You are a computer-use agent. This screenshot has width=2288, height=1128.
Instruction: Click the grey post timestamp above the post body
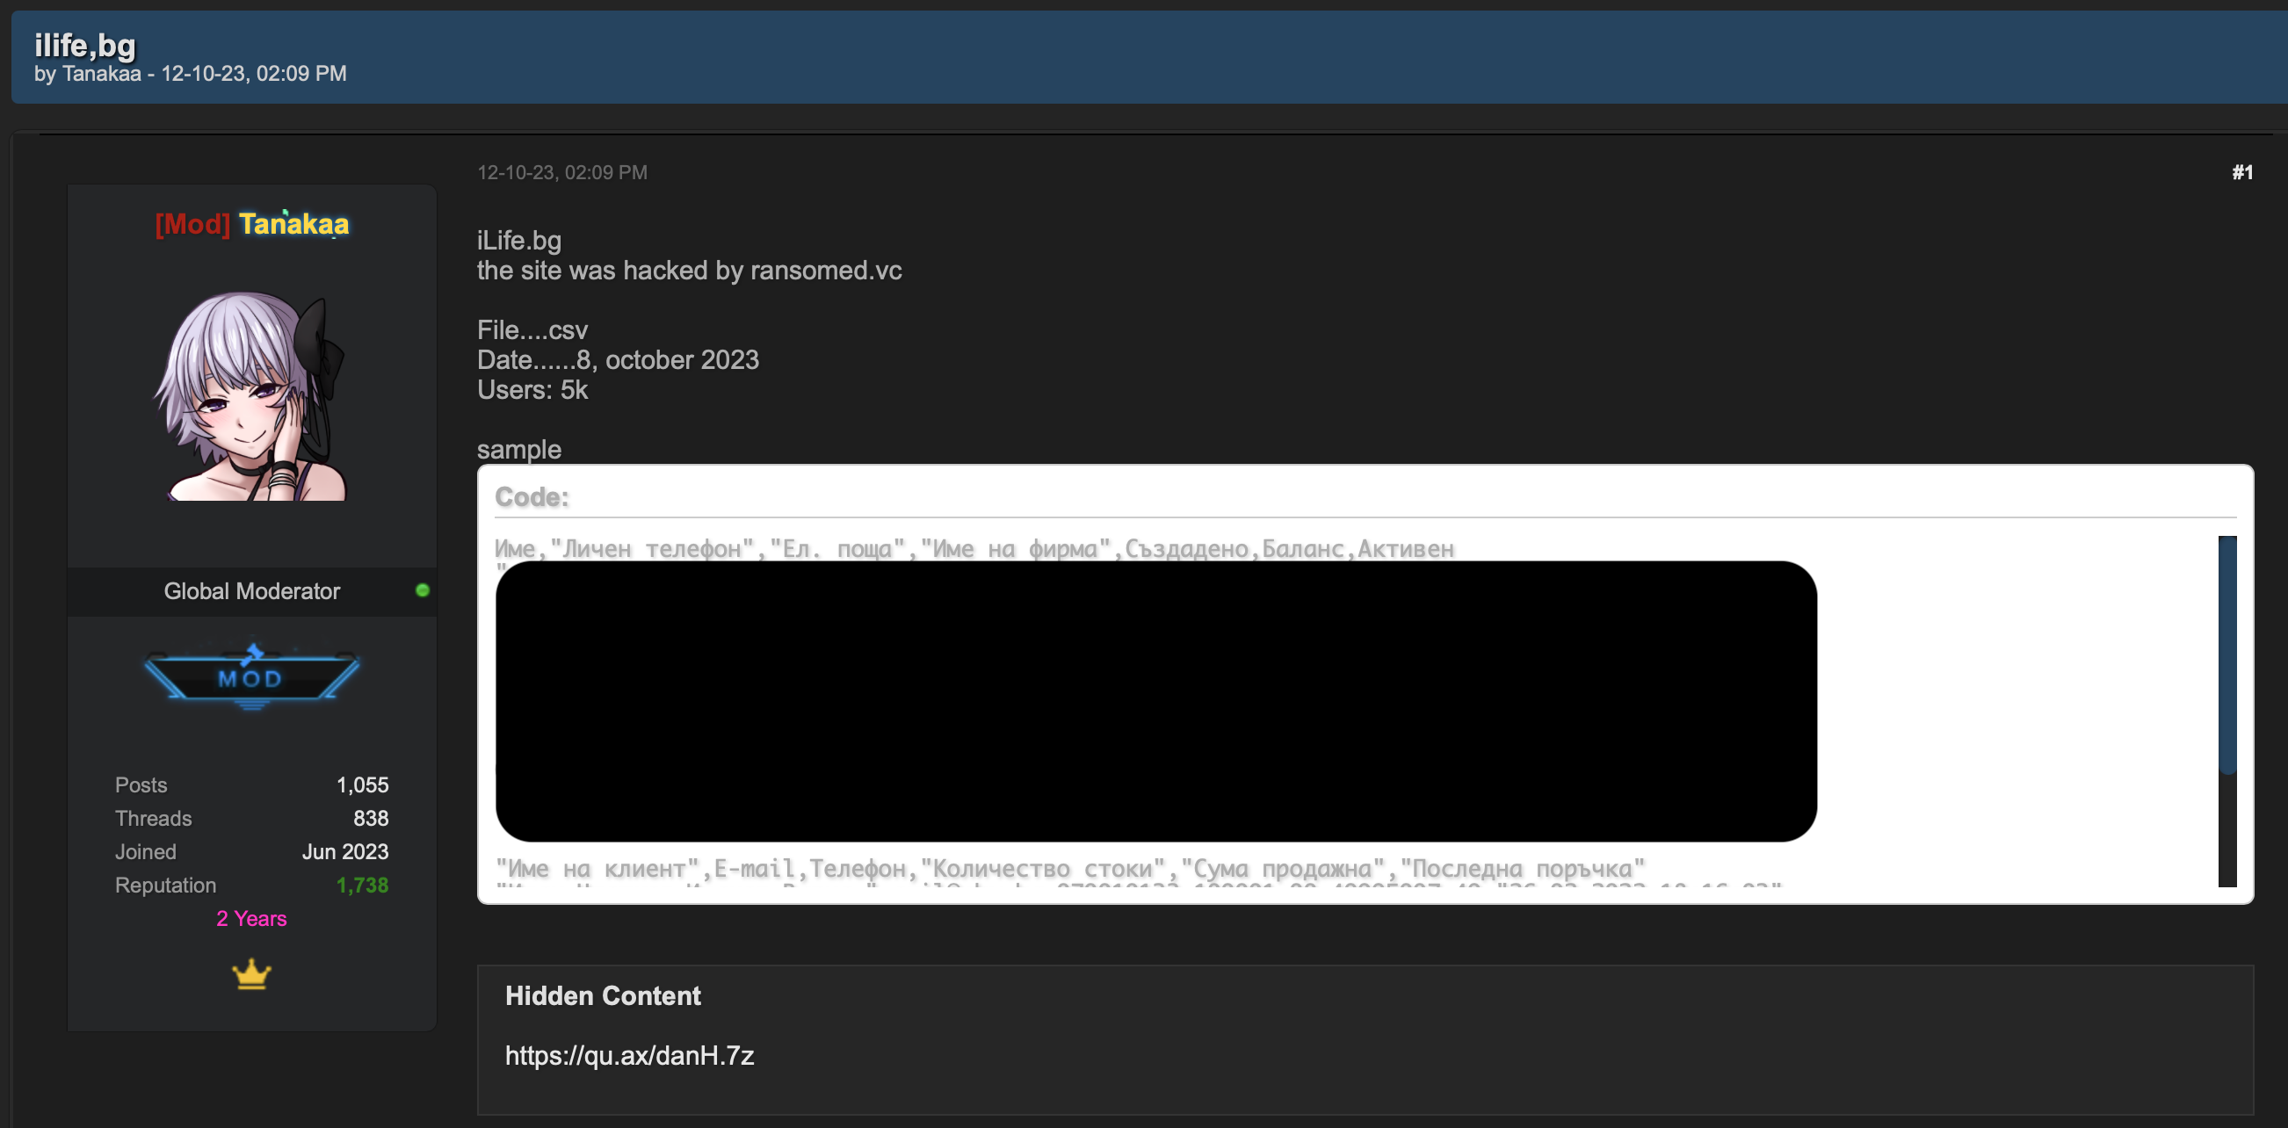[x=562, y=172]
